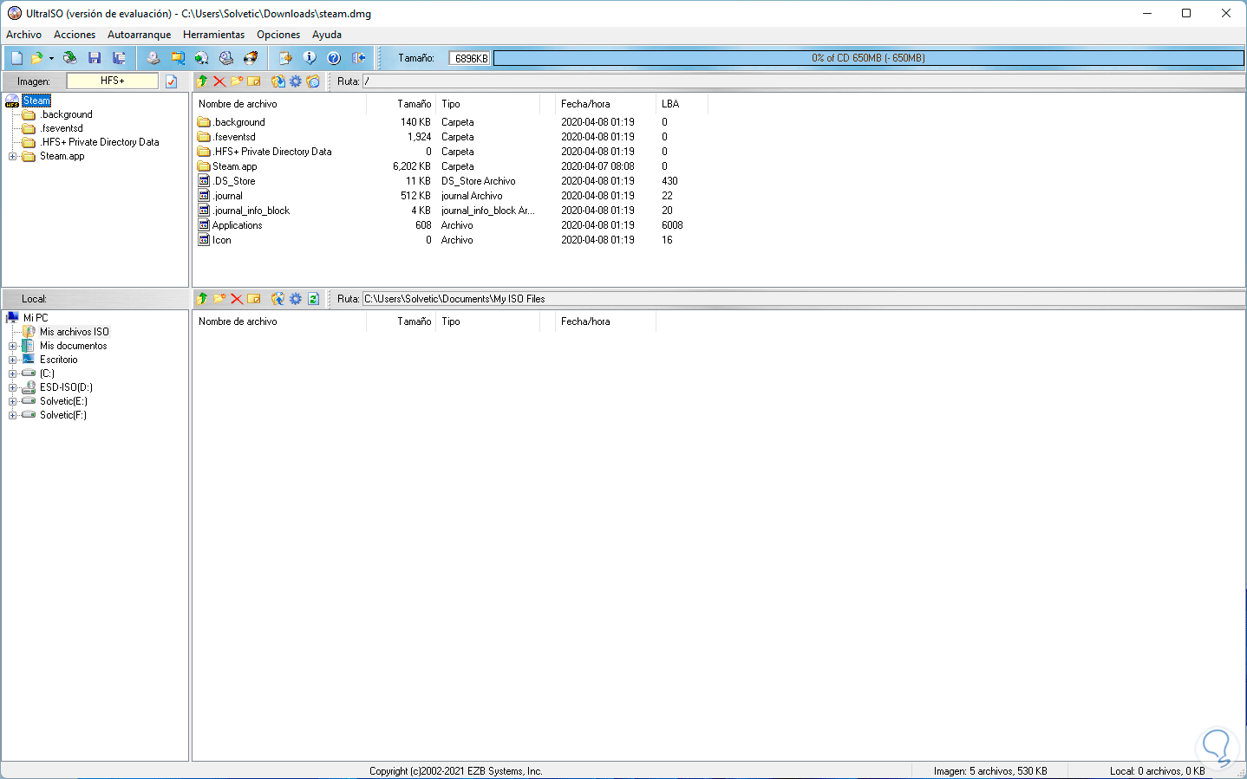Expand the Solvetic(F:) drive node
The height and width of the screenshot is (779, 1247).
pos(12,416)
